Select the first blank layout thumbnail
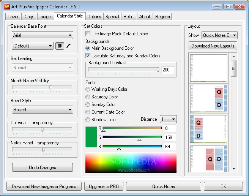 pyautogui.click(x=209, y=68)
